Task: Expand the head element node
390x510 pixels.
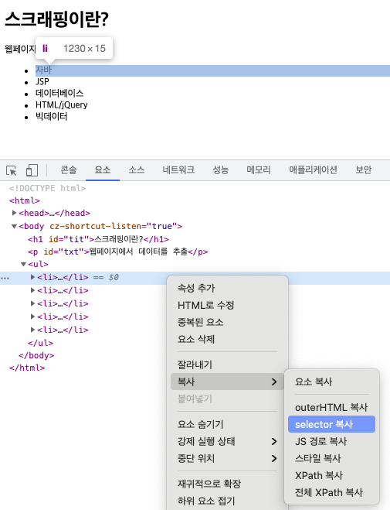Action: [x=14, y=213]
